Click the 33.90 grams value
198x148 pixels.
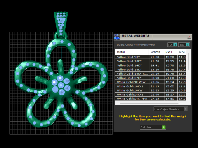(x=155, y=78)
